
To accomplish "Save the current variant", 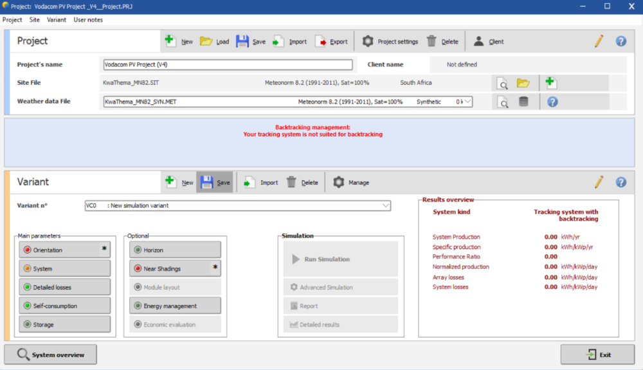I will (x=215, y=183).
